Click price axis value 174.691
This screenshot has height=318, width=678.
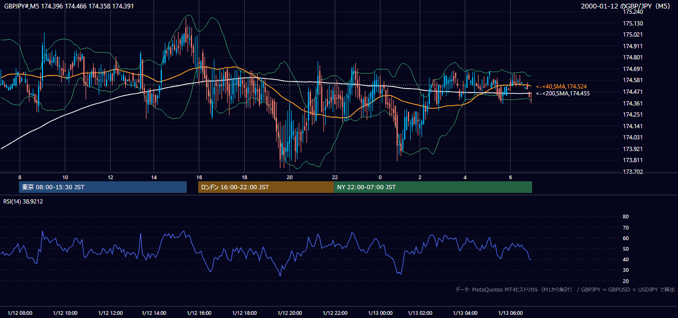pos(633,69)
